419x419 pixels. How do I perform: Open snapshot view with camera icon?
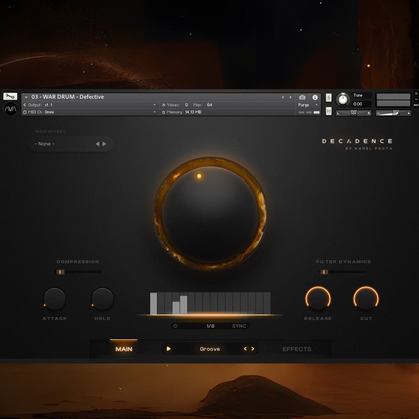[x=302, y=97]
